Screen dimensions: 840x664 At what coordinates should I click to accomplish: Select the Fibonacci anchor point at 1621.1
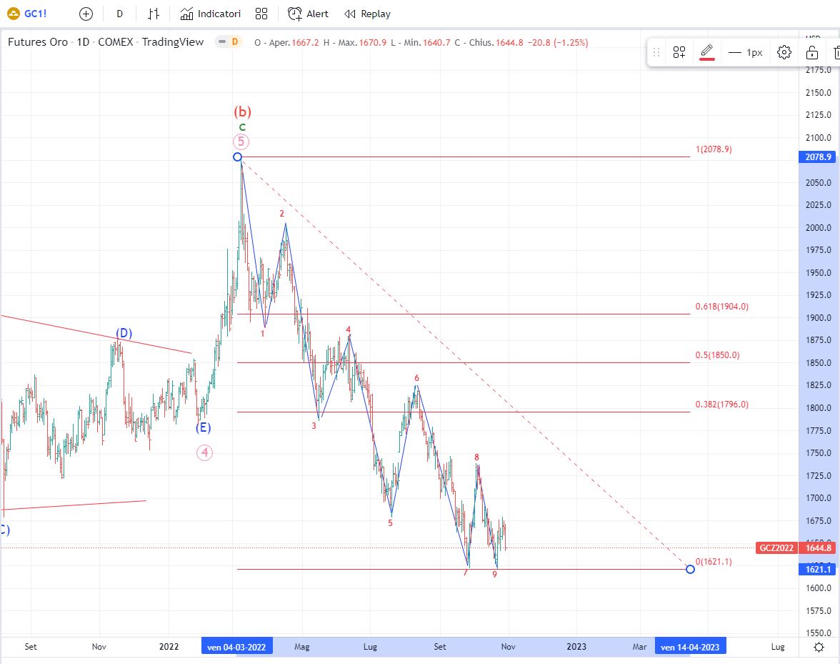[690, 569]
